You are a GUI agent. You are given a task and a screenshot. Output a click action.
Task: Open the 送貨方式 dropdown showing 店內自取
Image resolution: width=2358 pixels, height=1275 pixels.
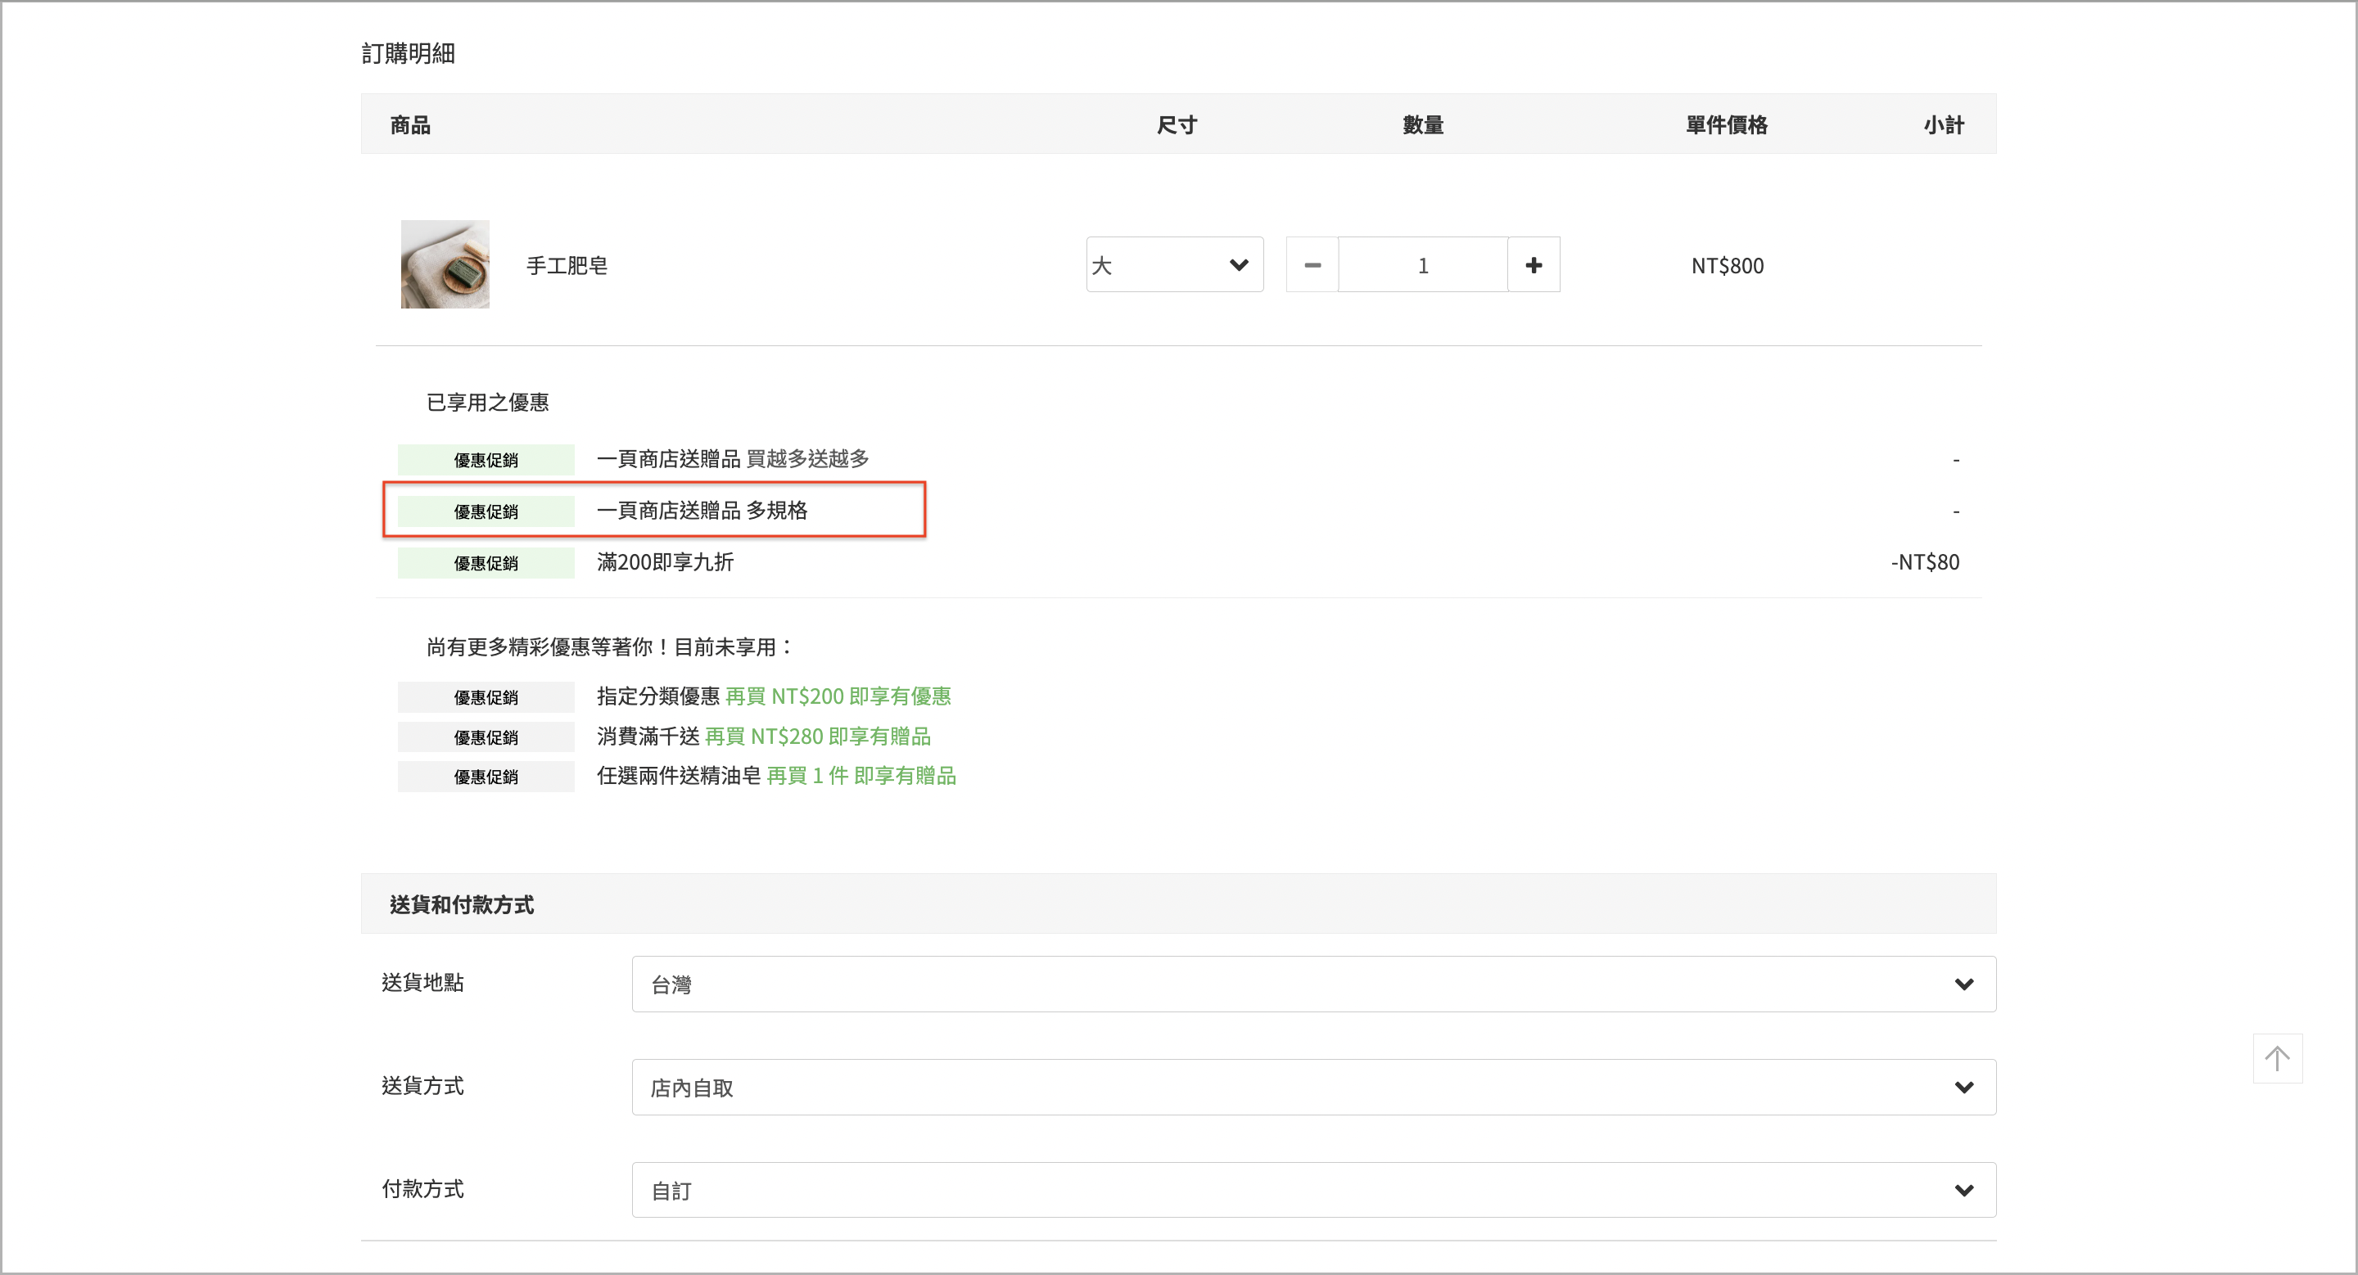1313,1088
